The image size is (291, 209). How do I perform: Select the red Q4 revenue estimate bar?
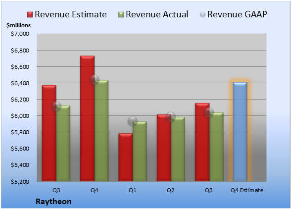87,118
